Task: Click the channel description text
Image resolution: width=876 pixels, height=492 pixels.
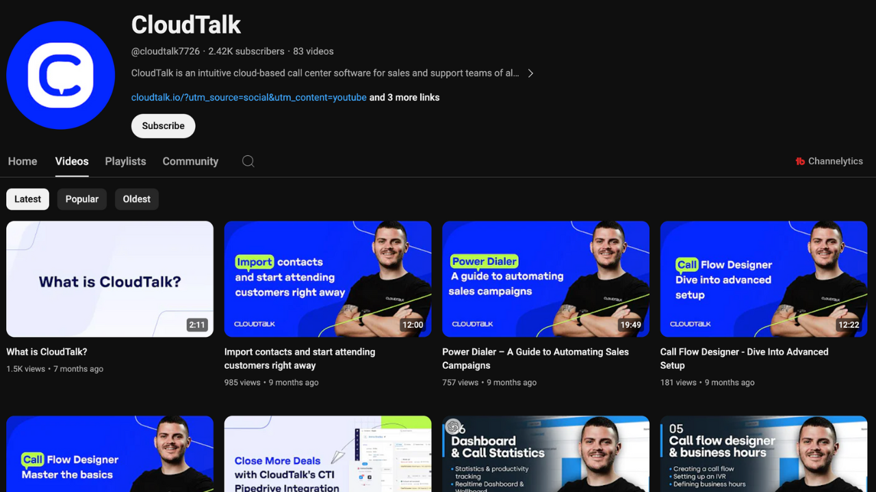Action: 325,73
